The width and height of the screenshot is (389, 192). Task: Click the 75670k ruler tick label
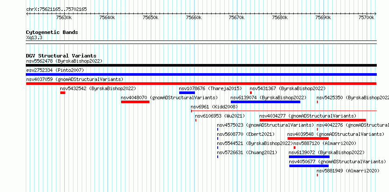coord(237,17)
